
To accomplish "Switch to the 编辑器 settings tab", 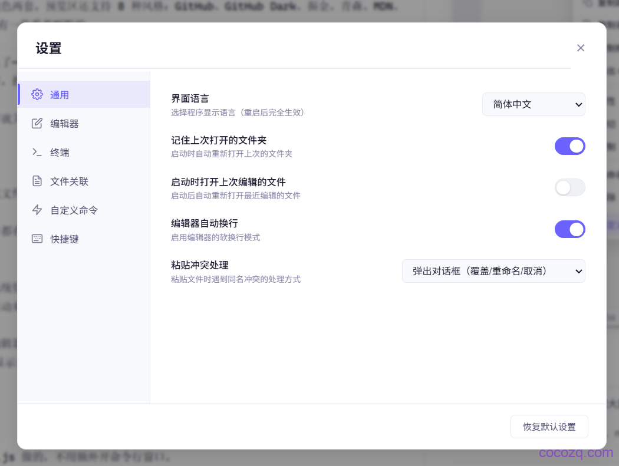I will click(84, 123).
